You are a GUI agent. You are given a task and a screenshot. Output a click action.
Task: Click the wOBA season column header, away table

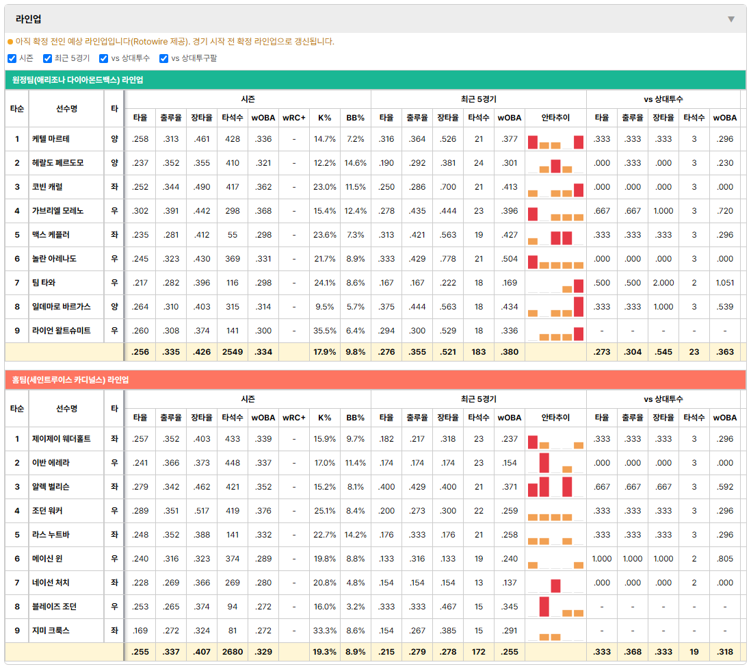point(263,118)
